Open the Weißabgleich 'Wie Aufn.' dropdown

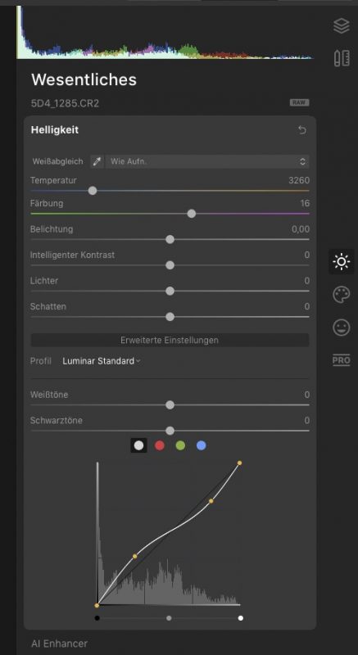pyautogui.click(x=207, y=161)
